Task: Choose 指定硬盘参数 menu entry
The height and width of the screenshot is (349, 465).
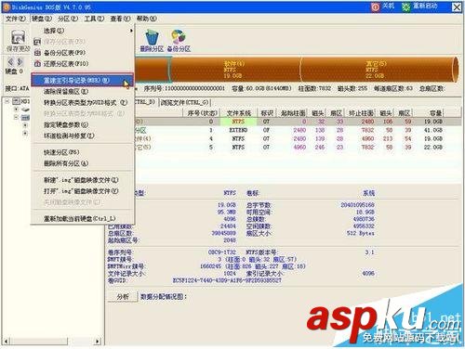Action: 83,124
